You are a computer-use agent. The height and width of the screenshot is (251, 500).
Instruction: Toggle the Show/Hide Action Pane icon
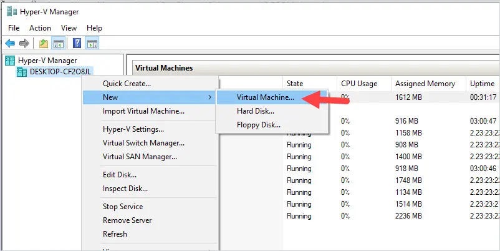(92, 44)
